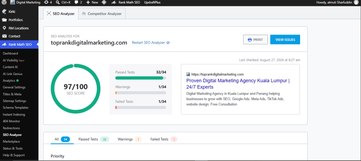Click the site favicon in preview
Viewport: 361px width, 161px height.
[x=188, y=74]
